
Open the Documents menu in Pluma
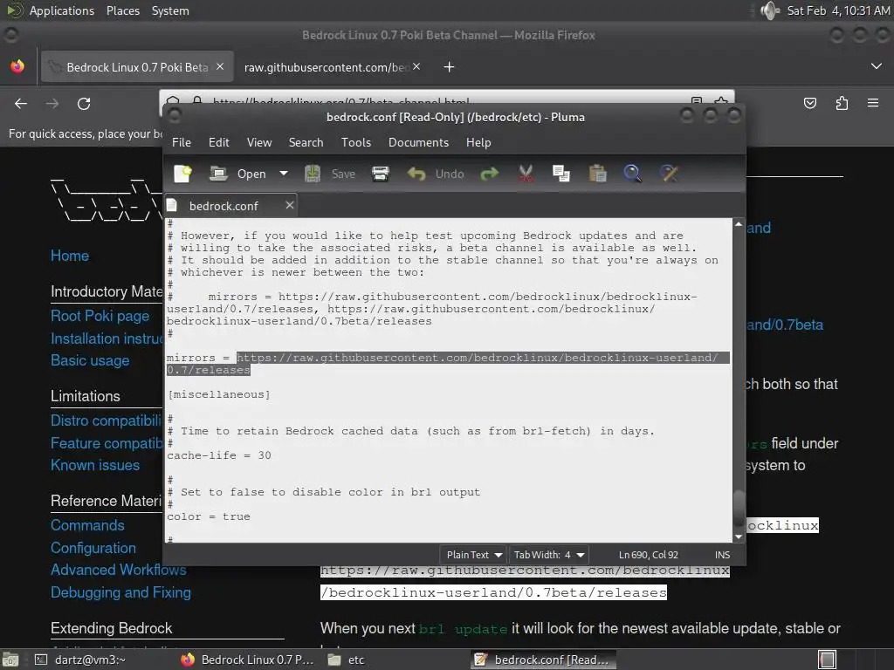point(418,142)
